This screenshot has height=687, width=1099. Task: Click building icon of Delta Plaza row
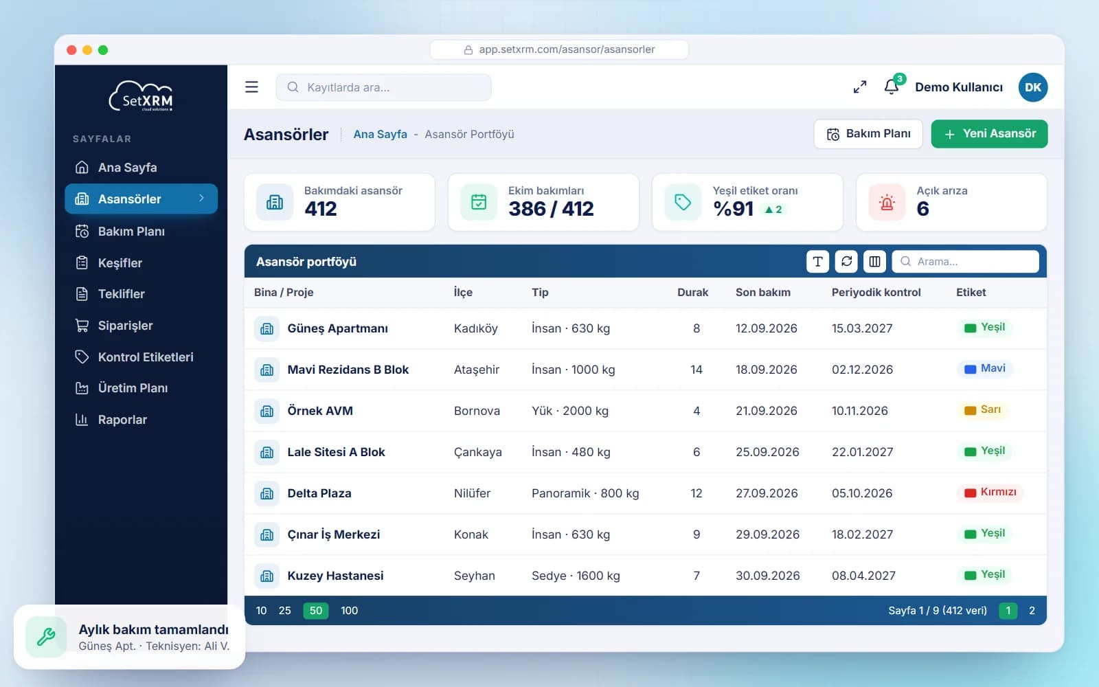coord(267,493)
